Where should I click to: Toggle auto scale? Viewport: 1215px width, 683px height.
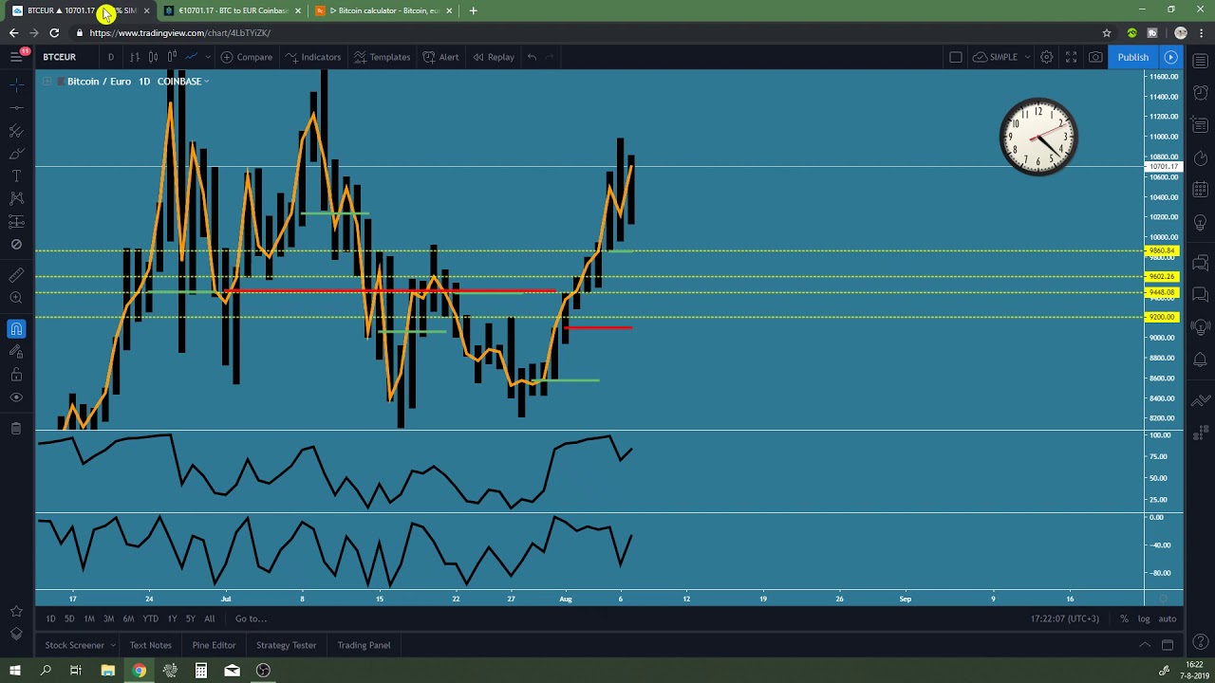pos(1168,618)
